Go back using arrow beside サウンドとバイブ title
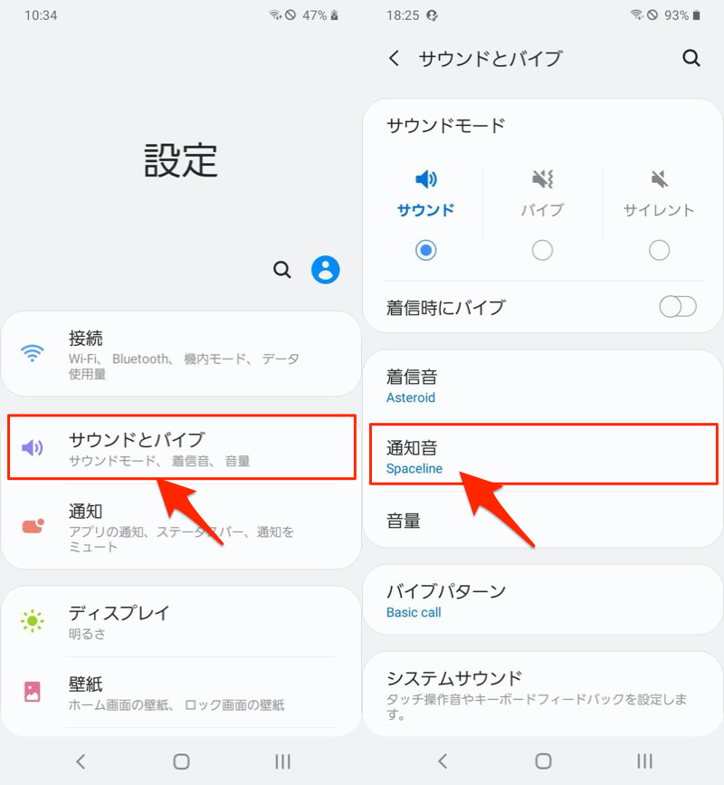This screenshot has width=724, height=785. tap(394, 59)
